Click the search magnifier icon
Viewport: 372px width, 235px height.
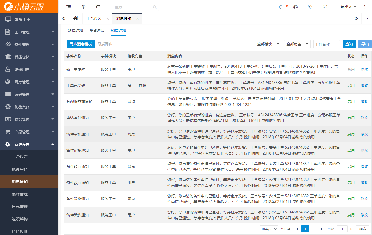tap(154, 7)
